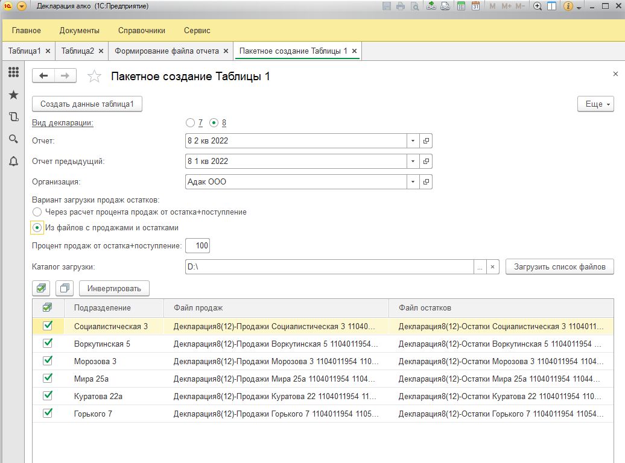Switch to the Формирование файла отчета tab

coord(167,51)
